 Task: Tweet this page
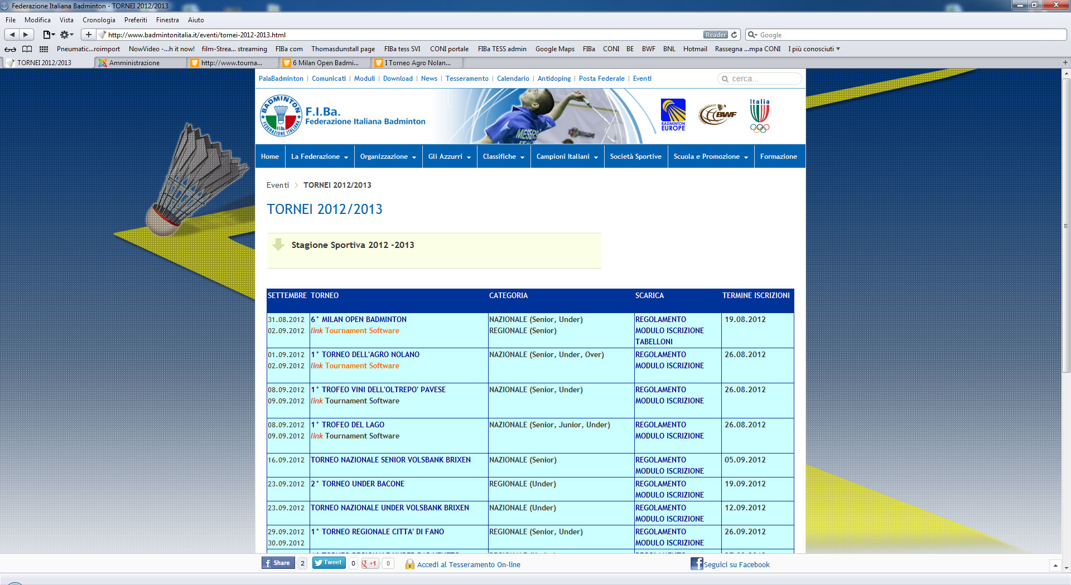pos(329,563)
